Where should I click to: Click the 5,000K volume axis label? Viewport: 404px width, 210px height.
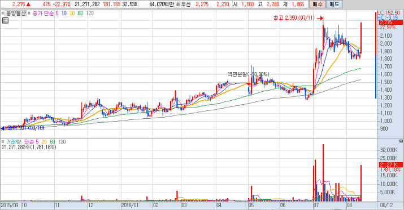388,192
